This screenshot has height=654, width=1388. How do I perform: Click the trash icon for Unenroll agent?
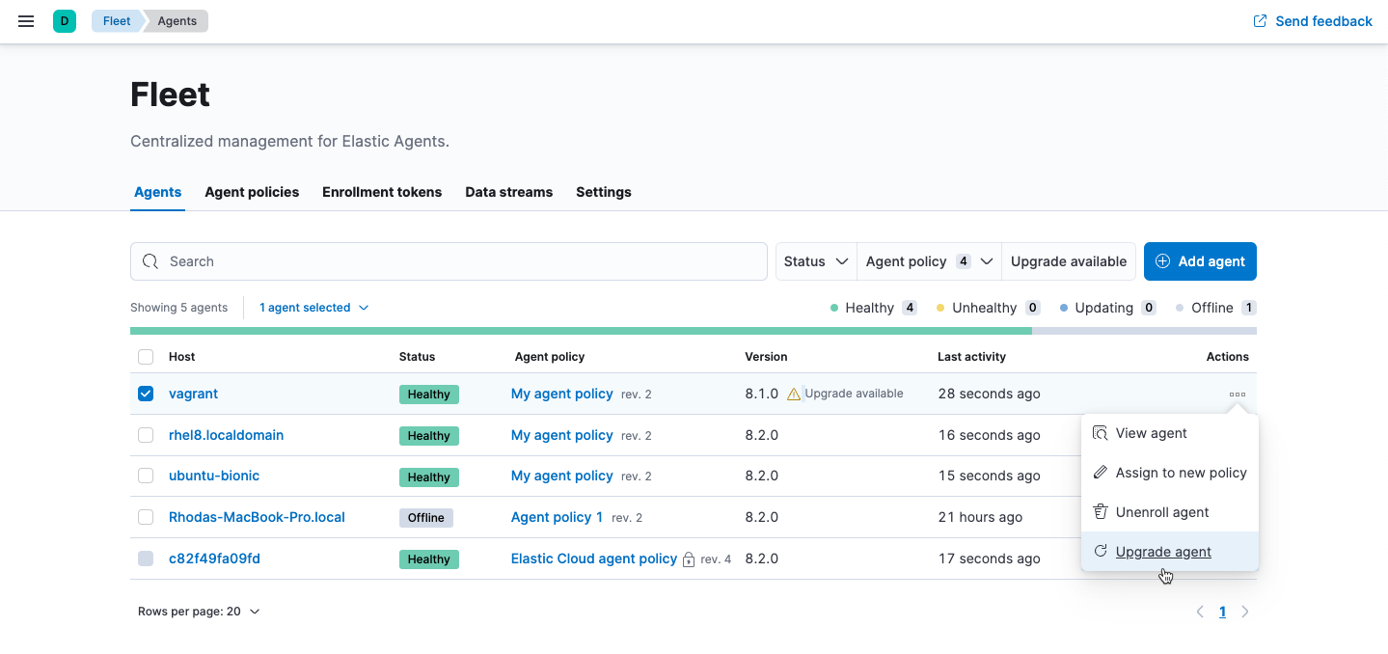[x=1101, y=511]
